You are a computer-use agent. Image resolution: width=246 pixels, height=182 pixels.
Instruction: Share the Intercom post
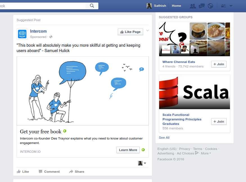point(77,172)
